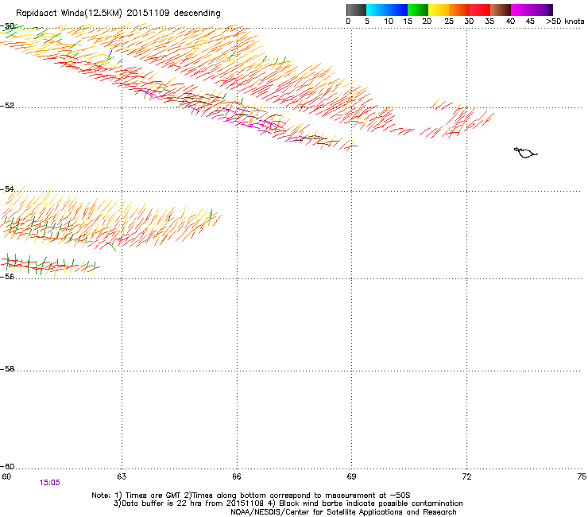Click the purple '15:05' time label
The width and height of the screenshot is (588, 517).
49,483
